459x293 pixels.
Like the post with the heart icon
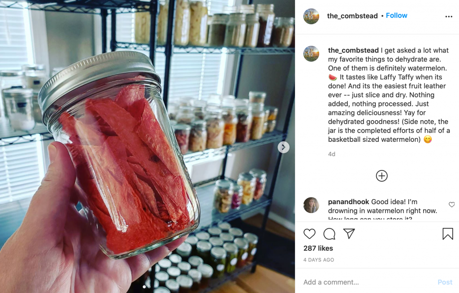point(309,234)
